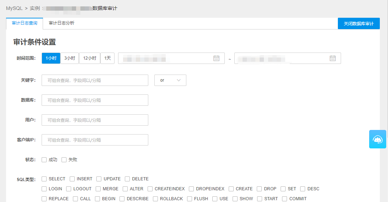Image resolution: width=388 pixels, height=202 pixels.
Task: Check the 失败 status checkbox
Action: point(64,160)
